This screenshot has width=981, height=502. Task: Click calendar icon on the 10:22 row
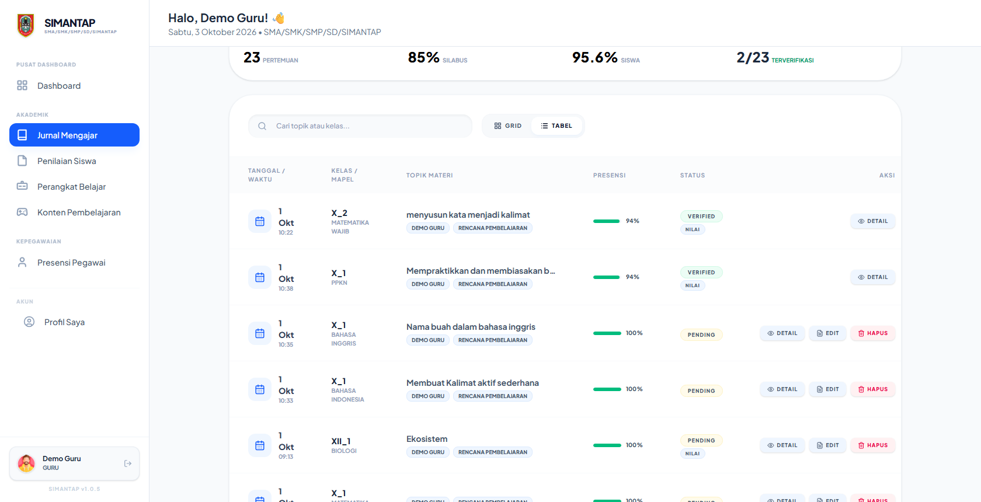pos(260,221)
